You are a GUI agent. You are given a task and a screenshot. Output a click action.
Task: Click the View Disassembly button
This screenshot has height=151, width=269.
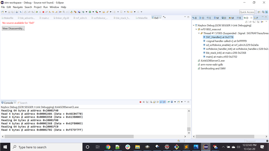point(13,29)
